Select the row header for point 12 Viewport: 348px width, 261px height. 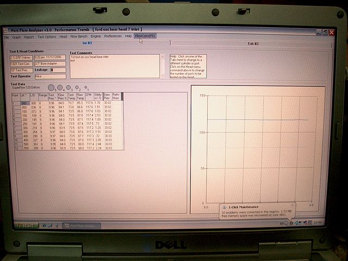[18, 148]
